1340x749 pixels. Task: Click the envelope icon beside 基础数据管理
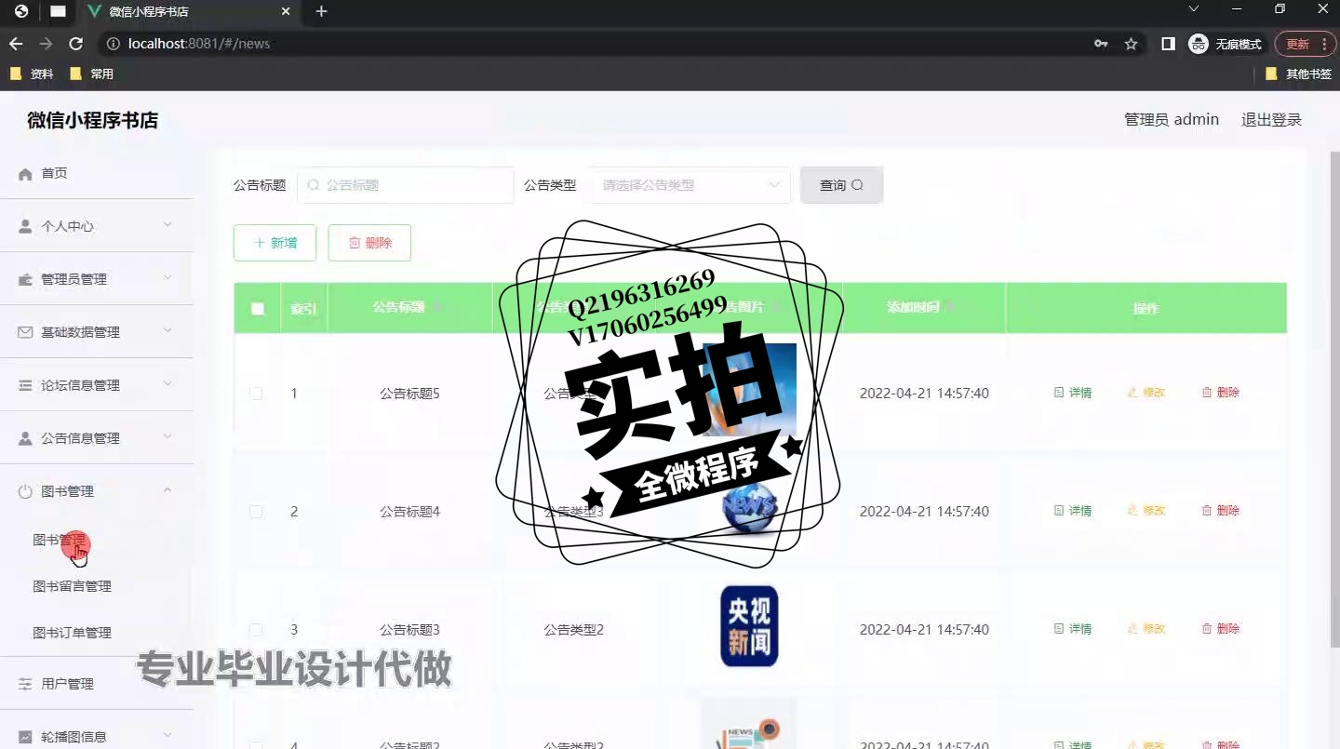(x=25, y=332)
